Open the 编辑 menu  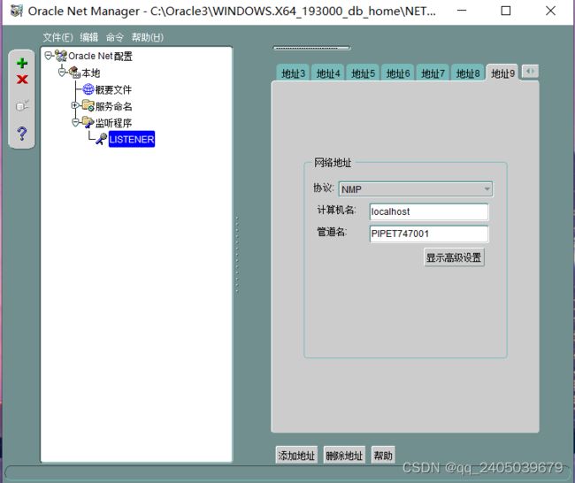(x=89, y=37)
